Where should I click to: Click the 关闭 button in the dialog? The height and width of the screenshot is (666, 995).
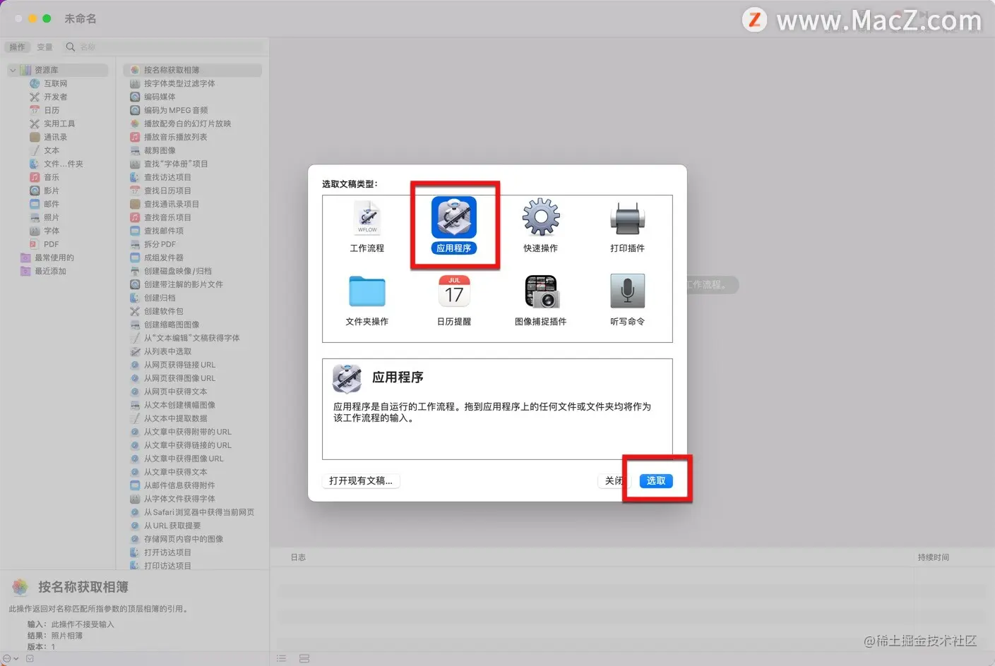(x=613, y=480)
